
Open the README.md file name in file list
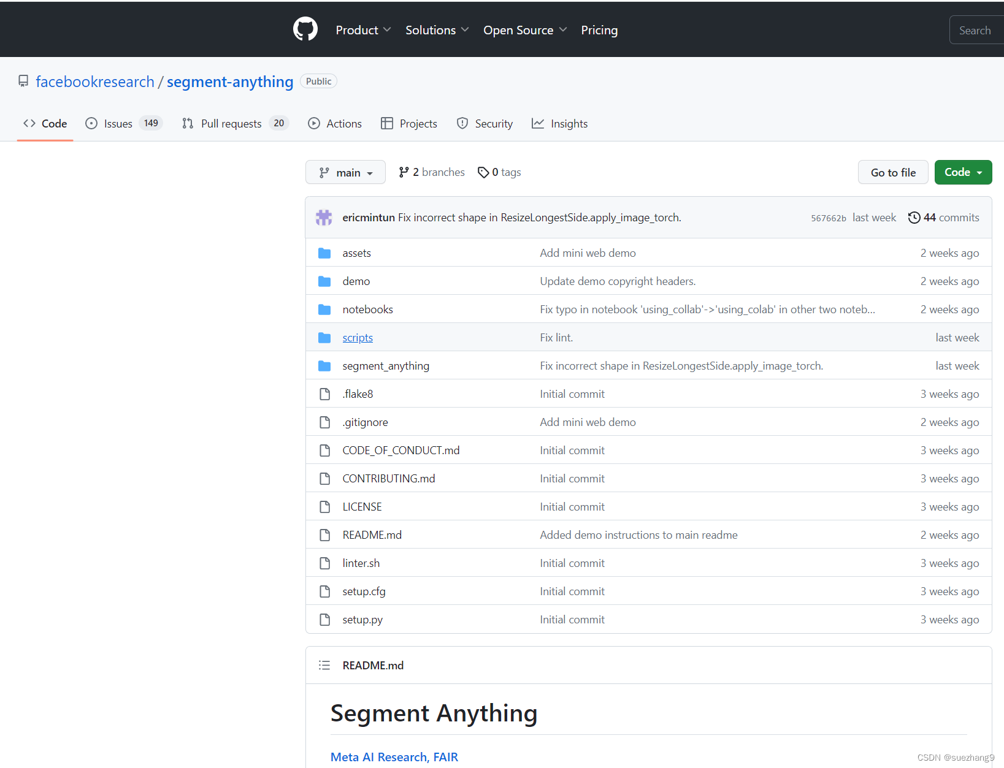(x=372, y=535)
